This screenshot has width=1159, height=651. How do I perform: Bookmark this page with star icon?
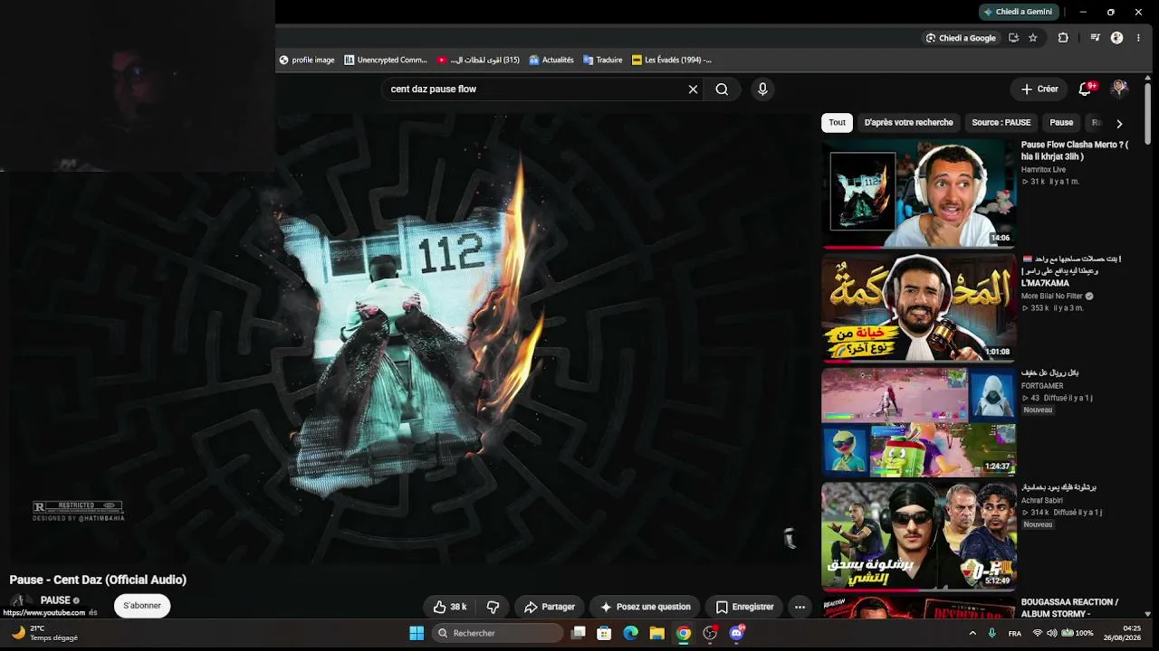click(1033, 38)
